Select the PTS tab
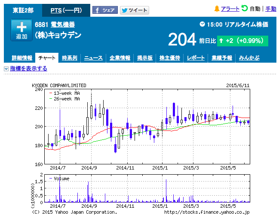The width and height of the screenshot is (279, 218). point(66,10)
